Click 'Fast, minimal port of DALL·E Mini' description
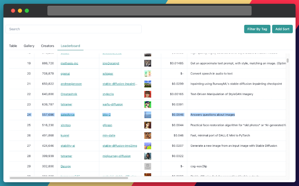This screenshot has width=299, height=186. point(220,135)
